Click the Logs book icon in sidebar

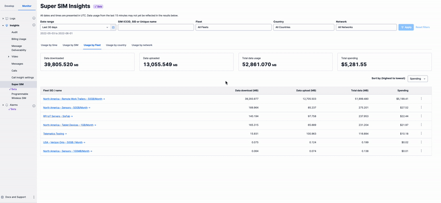tap(7, 19)
